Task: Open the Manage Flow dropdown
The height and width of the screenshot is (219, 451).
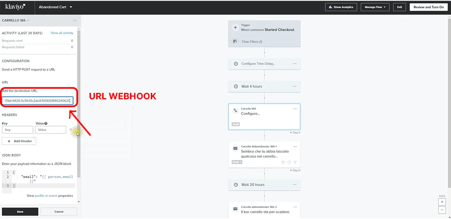Action: click(x=375, y=7)
